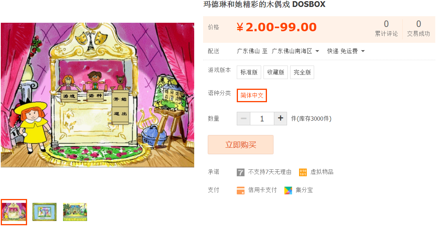The image size is (436, 226).
Task: Increase quantity with the plus button
Action: [280, 118]
